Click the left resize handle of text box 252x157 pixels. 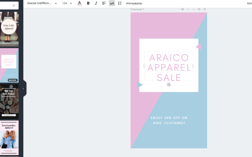pyautogui.click(x=144, y=66)
